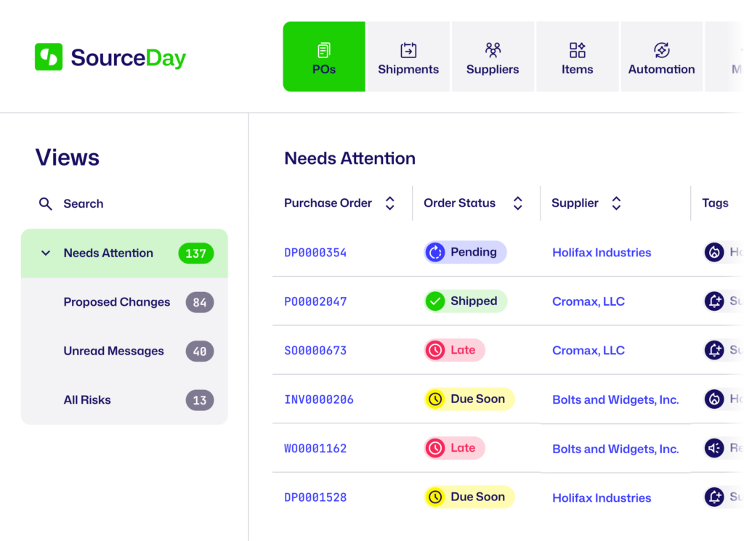Click the flame tag icon on INV0000206 row
Screen dimensions: 744x541
(714, 399)
